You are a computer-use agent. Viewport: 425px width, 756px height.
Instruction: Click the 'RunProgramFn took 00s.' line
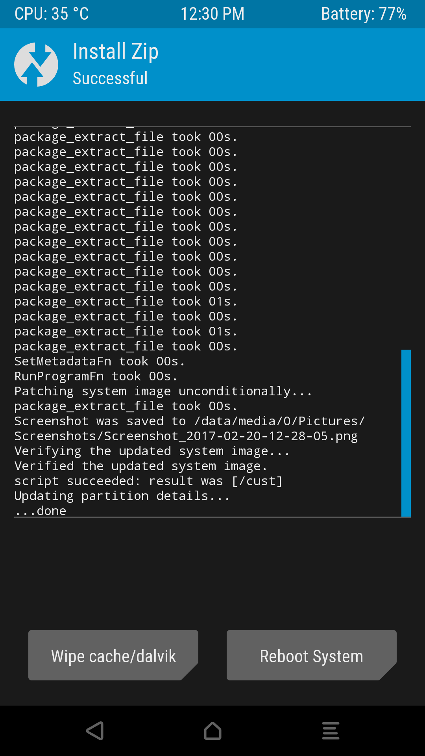pyautogui.click(x=96, y=376)
